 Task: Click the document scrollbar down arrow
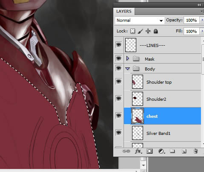pyautogui.click(x=144, y=165)
